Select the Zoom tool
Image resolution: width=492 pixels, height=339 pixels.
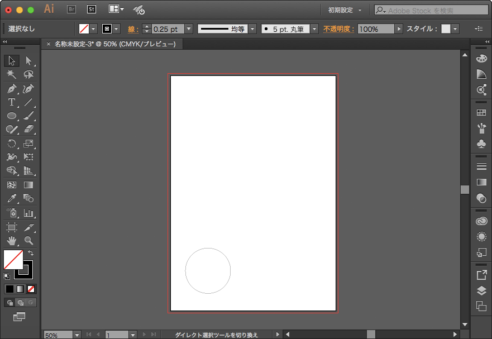[x=28, y=241]
